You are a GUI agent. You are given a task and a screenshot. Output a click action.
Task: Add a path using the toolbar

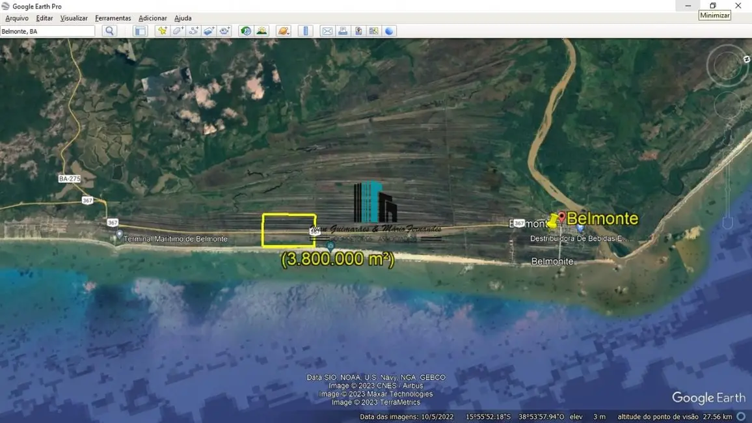coord(193,31)
